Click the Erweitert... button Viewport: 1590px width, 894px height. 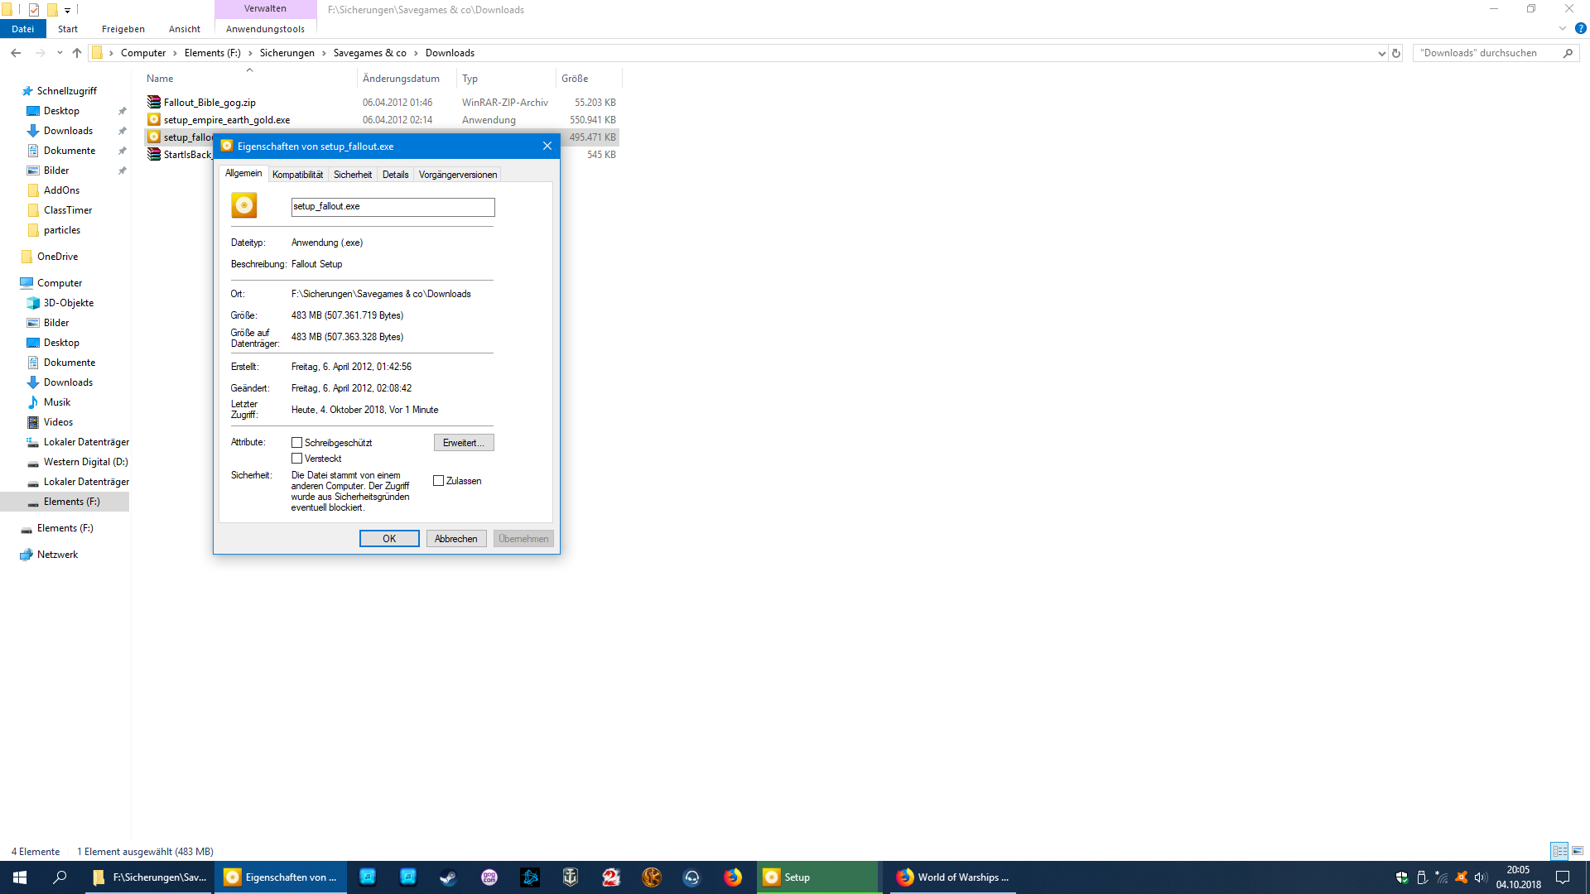[x=464, y=443]
